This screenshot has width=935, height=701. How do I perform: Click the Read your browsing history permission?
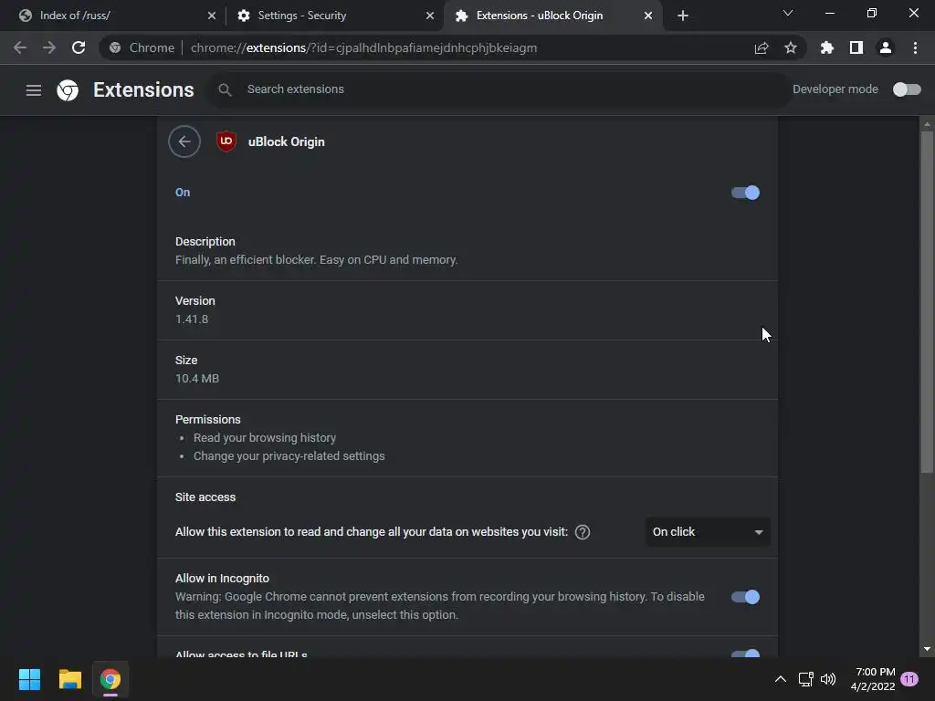(265, 437)
